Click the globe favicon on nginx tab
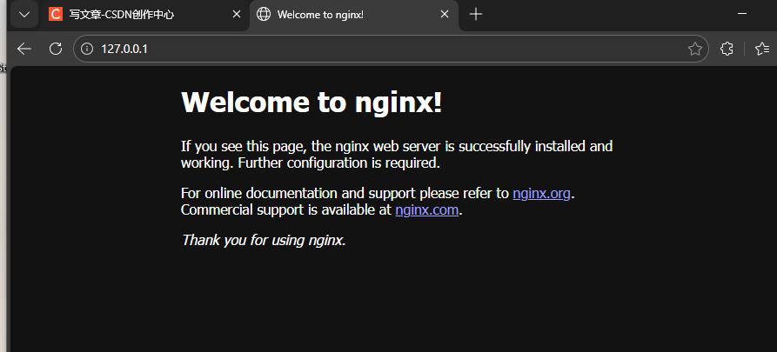 (x=264, y=15)
